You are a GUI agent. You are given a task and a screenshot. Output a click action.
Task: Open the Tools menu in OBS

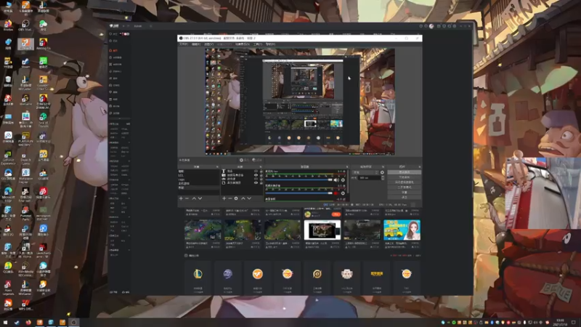pyautogui.click(x=258, y=44)
